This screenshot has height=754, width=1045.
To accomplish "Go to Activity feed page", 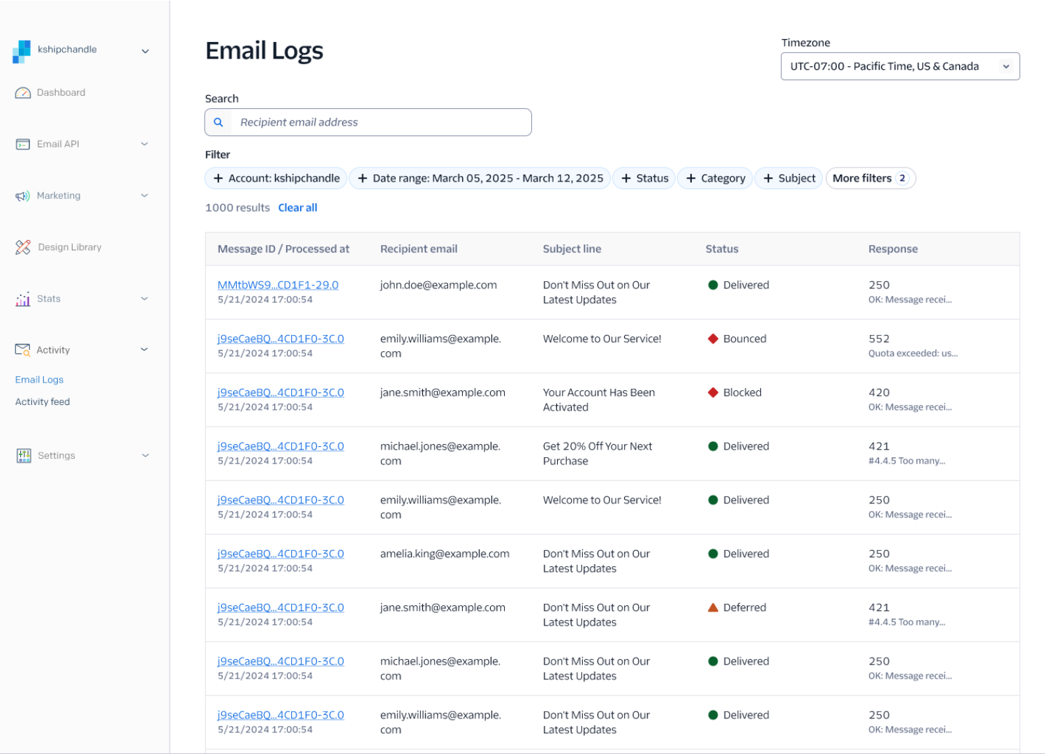I will click(43, 402).
